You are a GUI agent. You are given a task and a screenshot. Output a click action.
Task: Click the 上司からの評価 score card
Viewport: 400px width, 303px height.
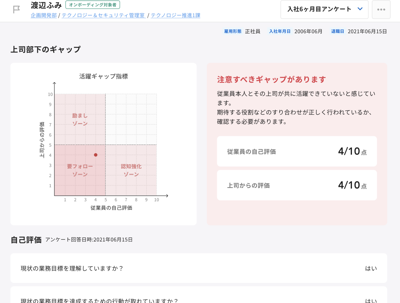click(x=297, y=185)
